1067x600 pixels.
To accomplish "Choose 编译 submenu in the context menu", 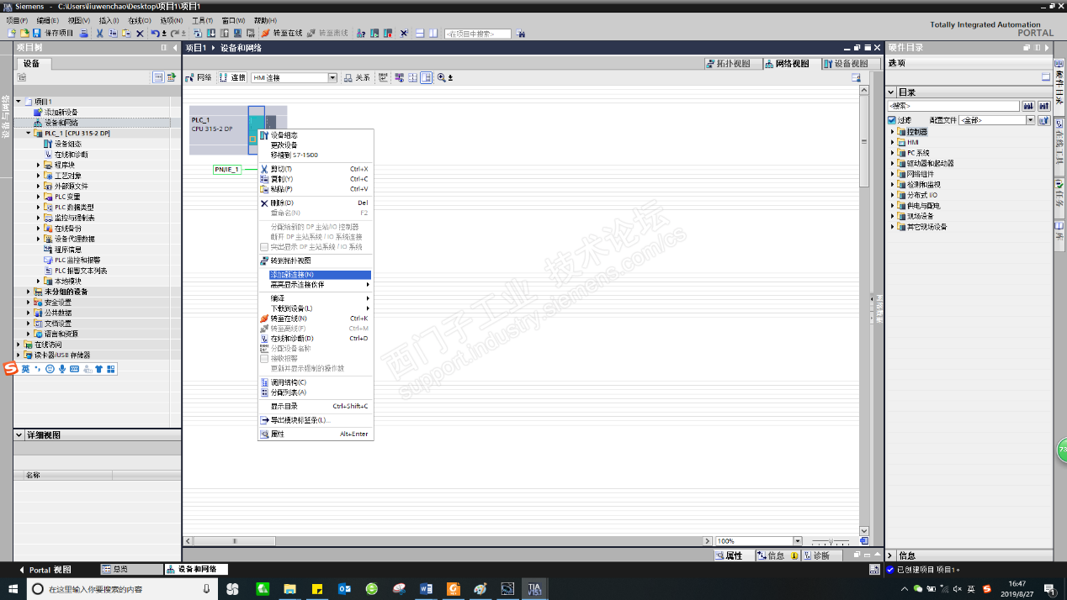I will coord(315,298).
